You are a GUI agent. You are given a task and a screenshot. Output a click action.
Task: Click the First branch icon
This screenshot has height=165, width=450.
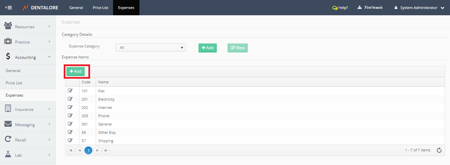pos(360,8)
